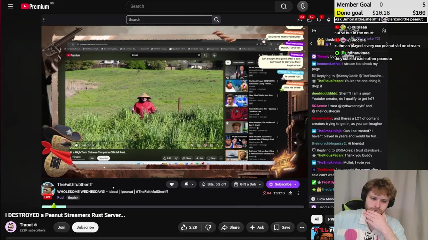Click the purple Twitch Subscribe button
This screenshot has height=240, width=428.
tap(283, 184)
